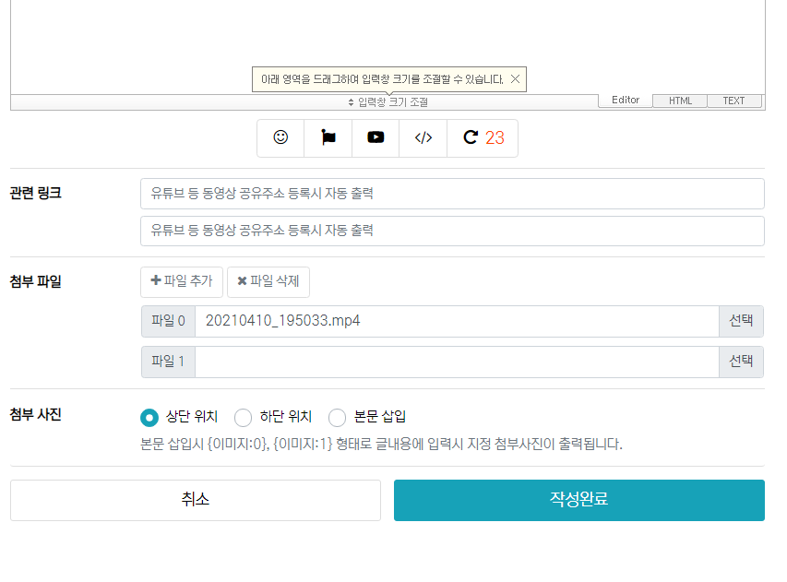
Task: Focus the second related link field
Action: pos(452,231)
